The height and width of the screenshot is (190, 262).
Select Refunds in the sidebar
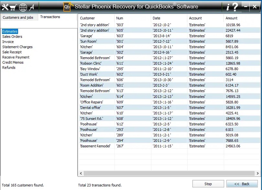8,68
